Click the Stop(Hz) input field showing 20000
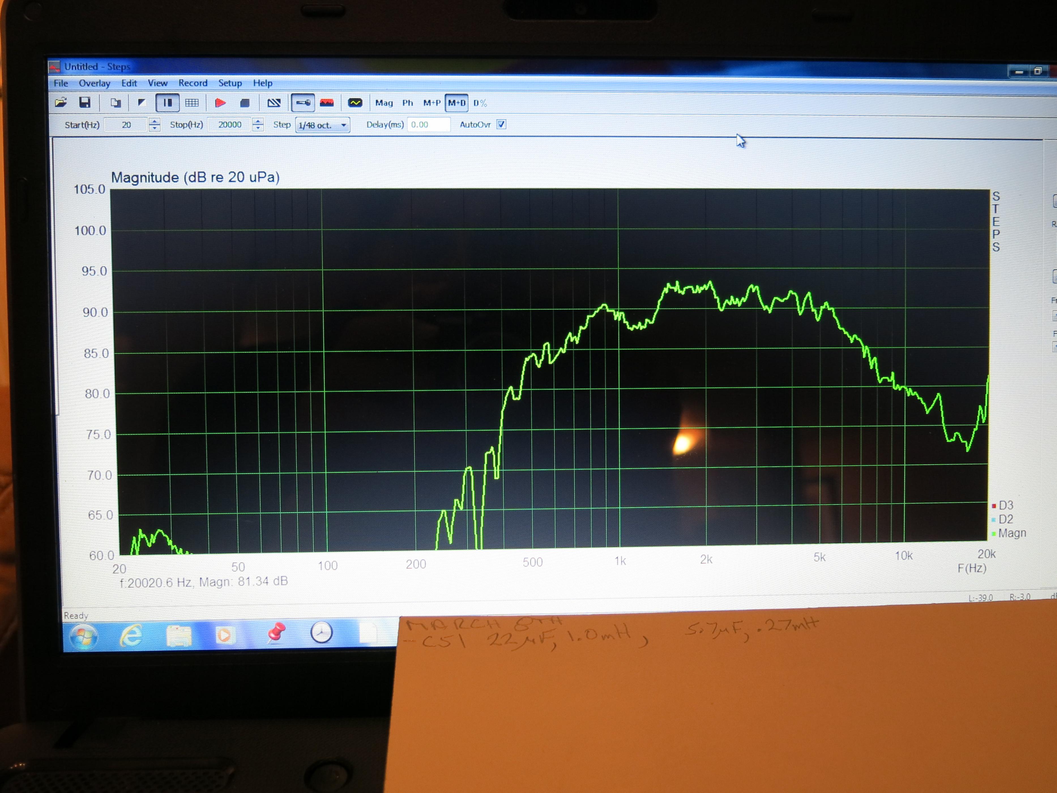1057x793 pixels. (230, 125)
